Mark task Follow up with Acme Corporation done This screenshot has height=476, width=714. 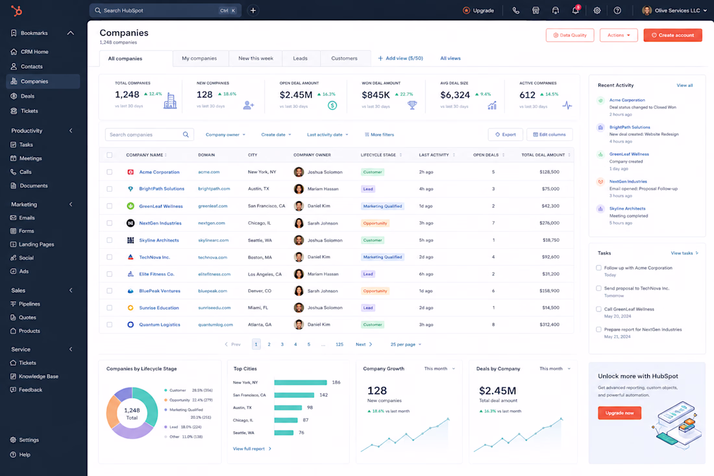click(x=599, y=268)
